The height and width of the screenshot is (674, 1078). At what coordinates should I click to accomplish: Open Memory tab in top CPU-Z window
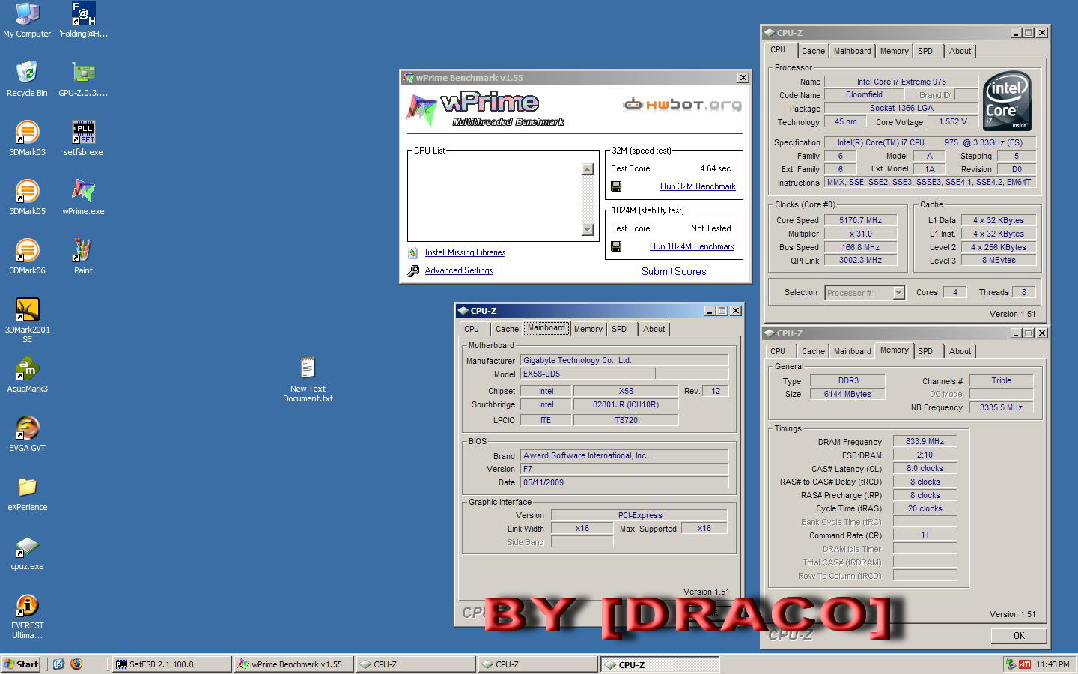[x=894, y=51]
